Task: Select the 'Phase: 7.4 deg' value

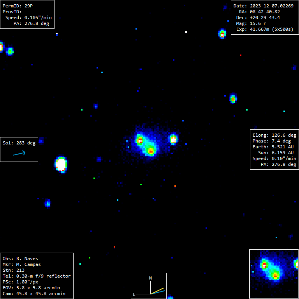Action: coord(272,141)
